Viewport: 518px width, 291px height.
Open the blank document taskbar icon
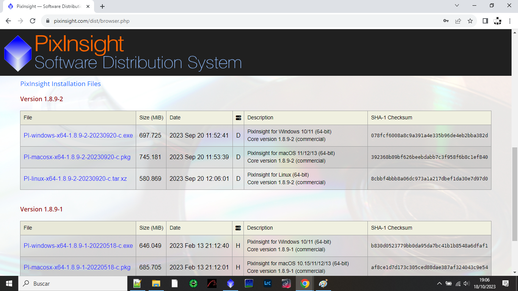[174, 283]
